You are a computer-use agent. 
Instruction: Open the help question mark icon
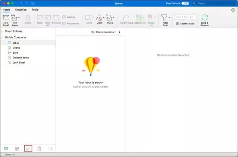(233, 10)
